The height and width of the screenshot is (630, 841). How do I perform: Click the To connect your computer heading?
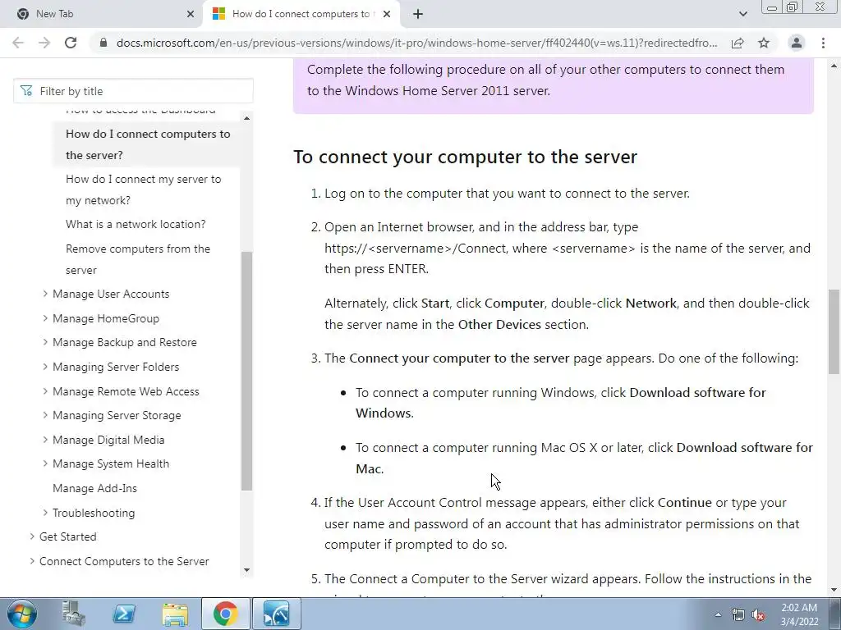pyautogui.click(x=465, y=157)
